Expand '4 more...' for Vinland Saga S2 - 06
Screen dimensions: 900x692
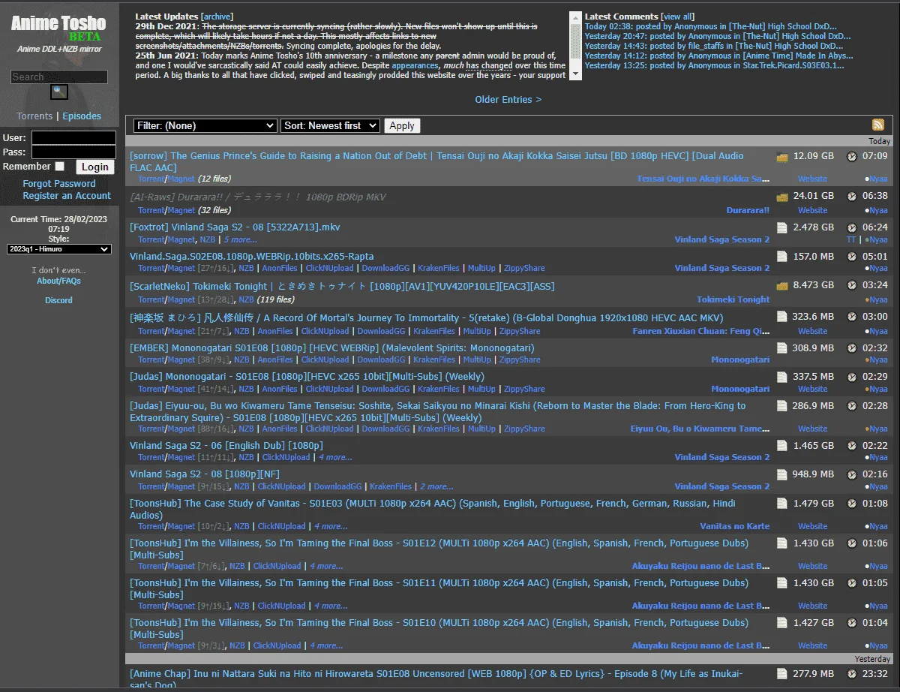coord(334,458)
